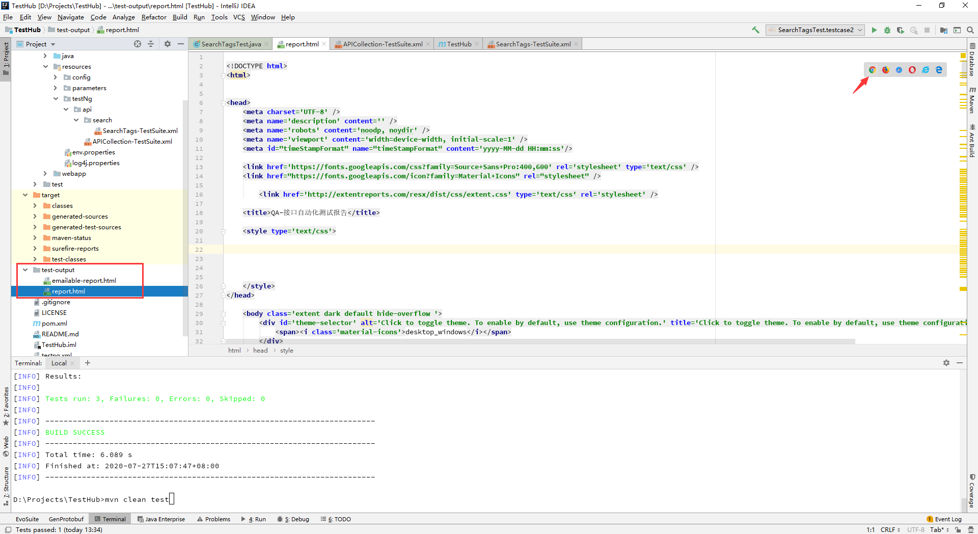Open the Refactor menu
Viewport: 978px width, 534px height.
tap(154, 17)
